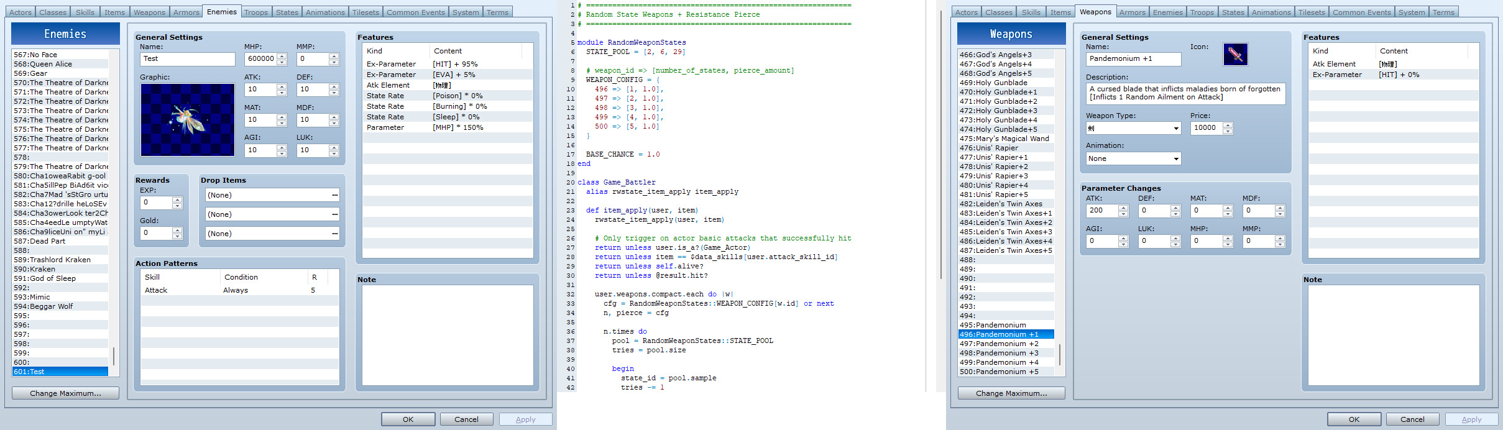Click the Test enemy graphic thumbnail

pyautogui.click(x=188, y=120)
